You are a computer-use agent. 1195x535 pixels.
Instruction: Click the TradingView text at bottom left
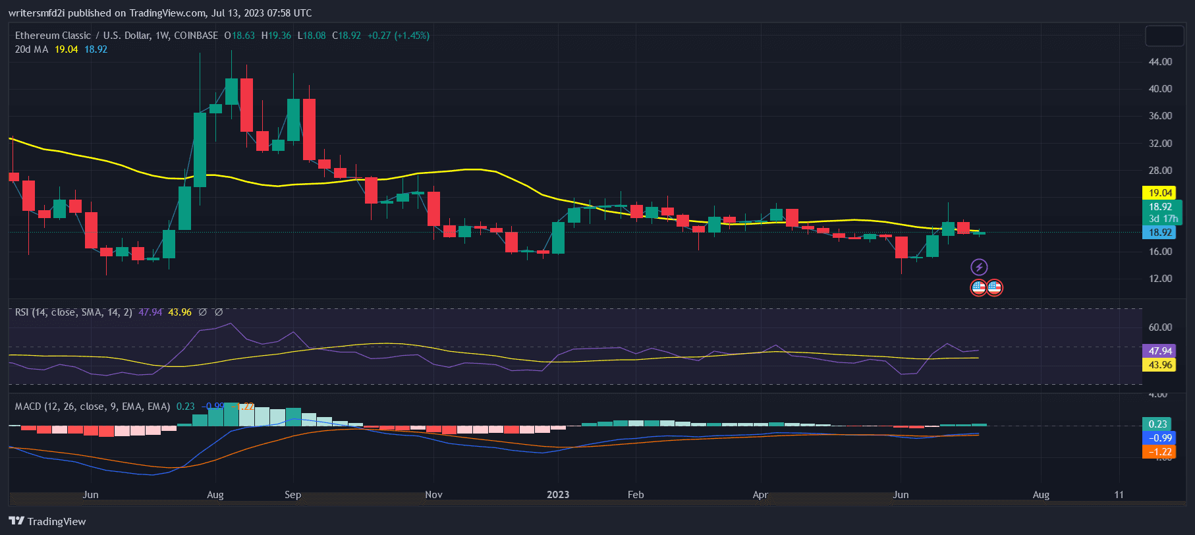57,521
